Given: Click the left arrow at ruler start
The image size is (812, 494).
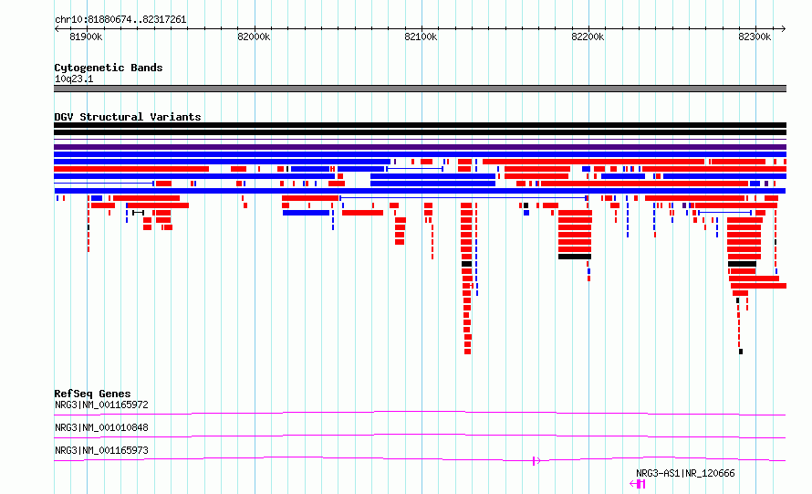Looking at the screenshot, I should (x=57, y=29).
